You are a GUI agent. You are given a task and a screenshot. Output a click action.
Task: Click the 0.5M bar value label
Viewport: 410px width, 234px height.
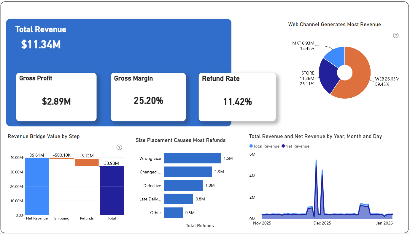tap(190, 213)
